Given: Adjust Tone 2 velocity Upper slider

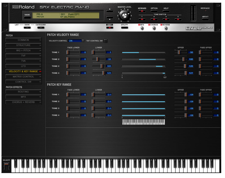Looking at the screenshot, I should 183,59.
